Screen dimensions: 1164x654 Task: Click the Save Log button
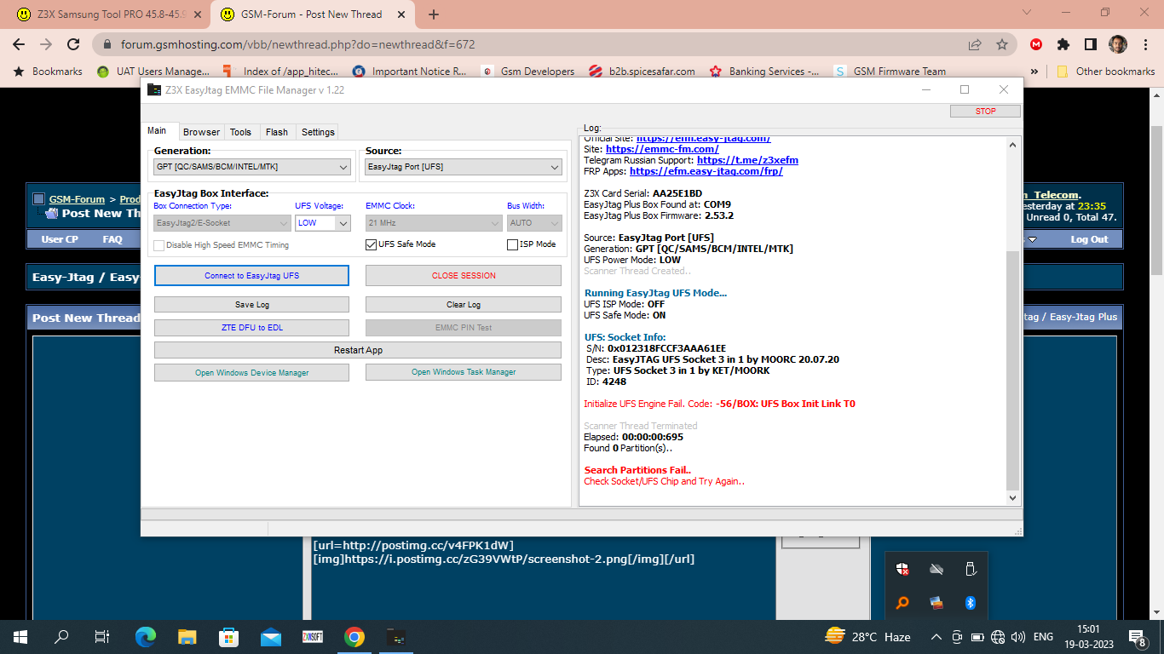[x=251, y=304]
